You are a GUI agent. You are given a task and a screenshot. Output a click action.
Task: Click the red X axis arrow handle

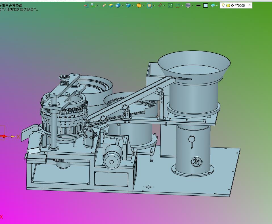coord(4,136)
